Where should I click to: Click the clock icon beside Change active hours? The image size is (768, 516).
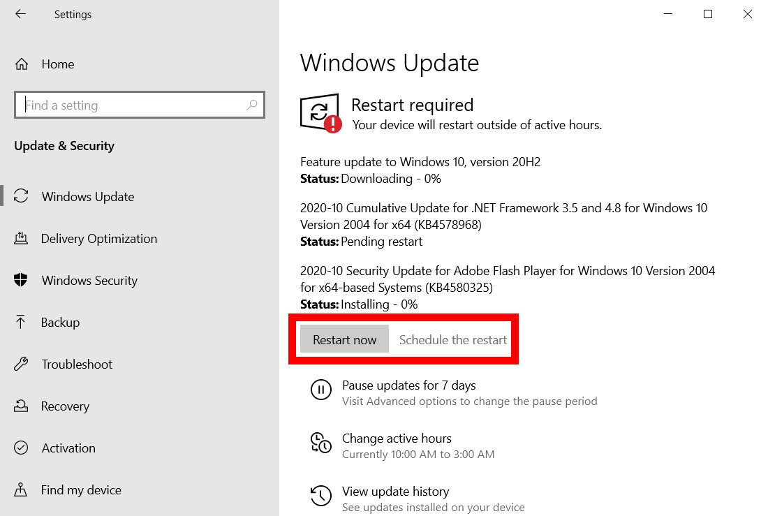pos(321,443)
